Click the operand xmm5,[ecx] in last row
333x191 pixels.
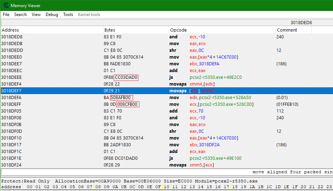coord(201,165)
